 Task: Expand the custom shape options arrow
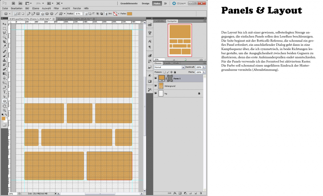65,14
